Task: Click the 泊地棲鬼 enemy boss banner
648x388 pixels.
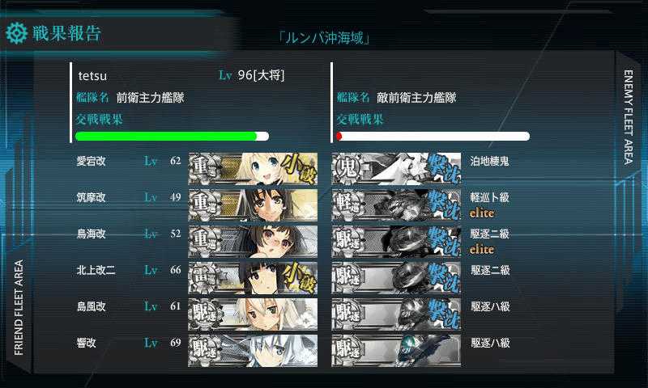Action: pos(396,169)
